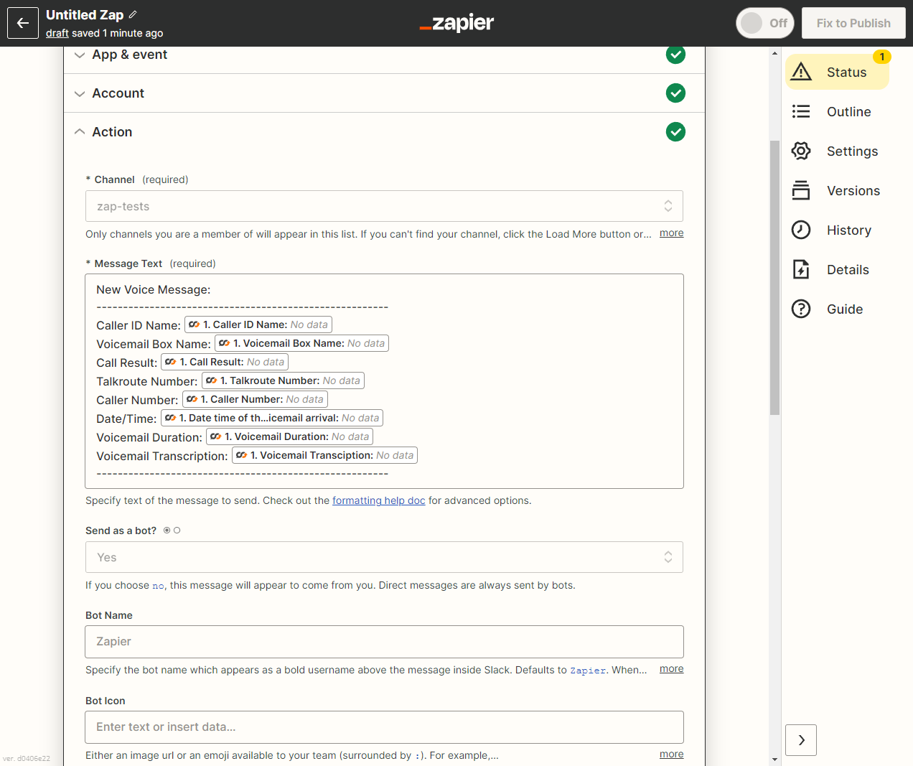Open the Outline panel tab
The height and width of the screenshot is (766, 913).
(837, 111)
